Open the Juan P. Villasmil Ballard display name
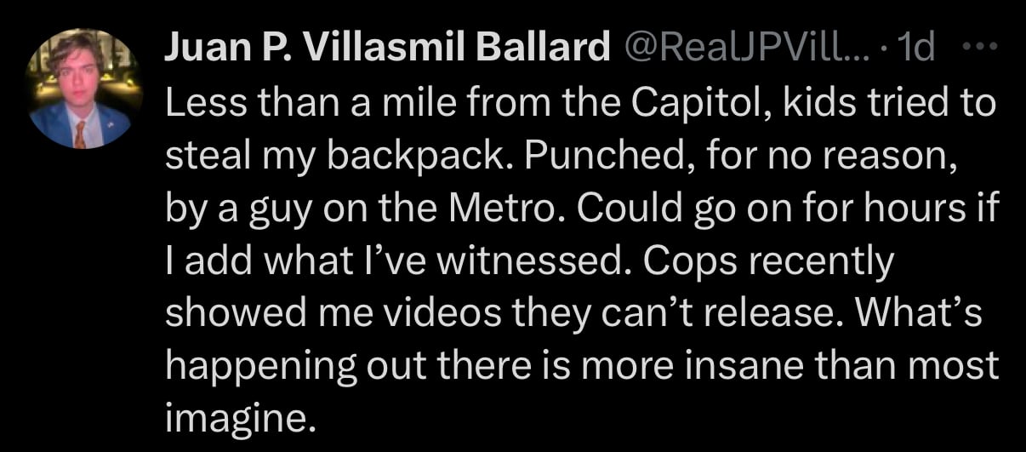1026x452 pixels. coord(383,50)
